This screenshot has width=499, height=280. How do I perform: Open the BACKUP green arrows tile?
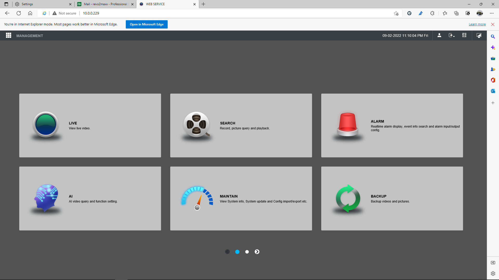(x=392, y=199)
